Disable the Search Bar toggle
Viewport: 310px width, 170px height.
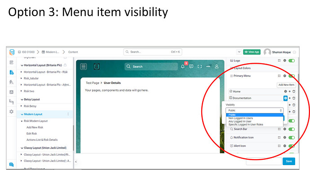(x=292, y=129)
